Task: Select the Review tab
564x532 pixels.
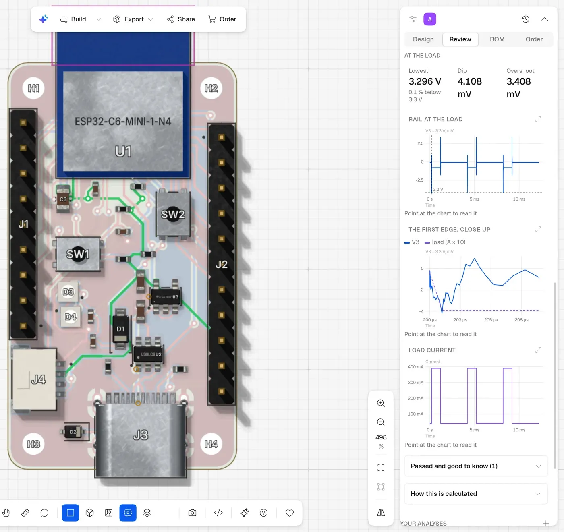Action: tap(460, 39)
